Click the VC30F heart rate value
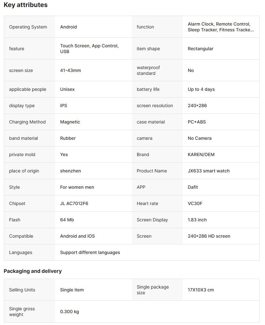This screenshot has width=265, height=325. click(x=195, y=203)
